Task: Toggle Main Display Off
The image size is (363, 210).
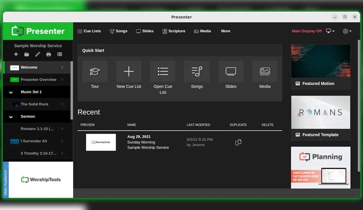Action: click(307, 31)
